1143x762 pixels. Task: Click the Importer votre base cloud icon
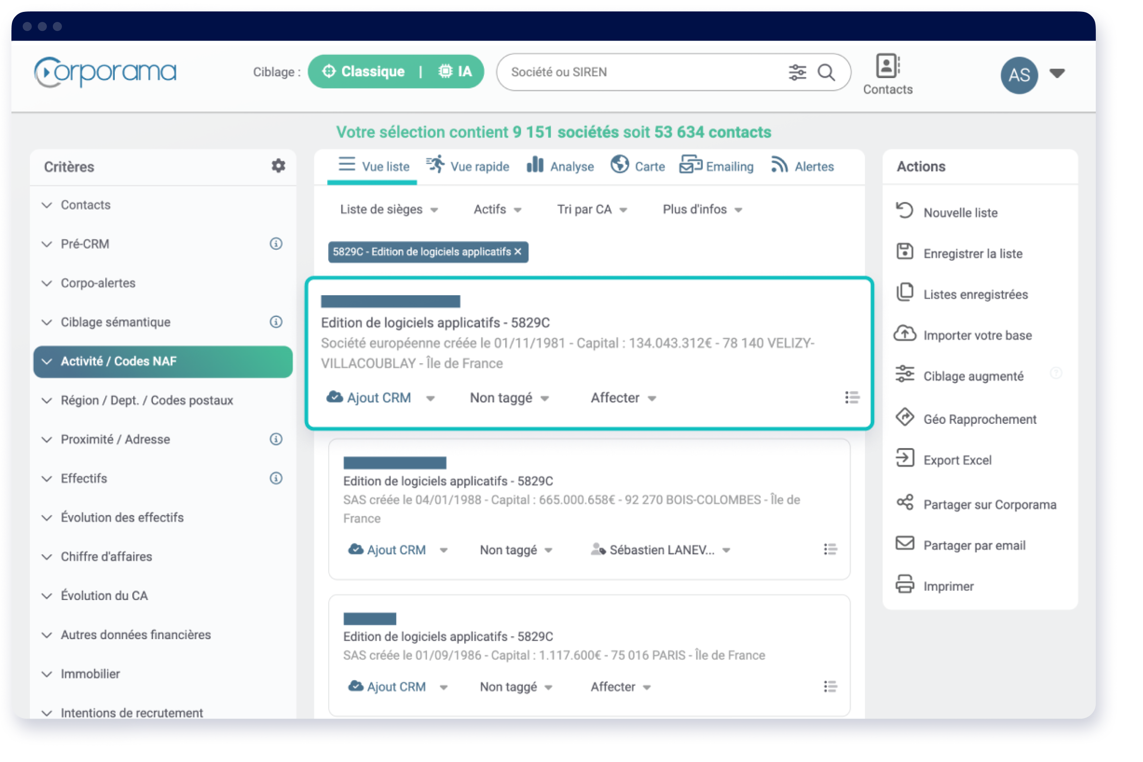[904, 333]
